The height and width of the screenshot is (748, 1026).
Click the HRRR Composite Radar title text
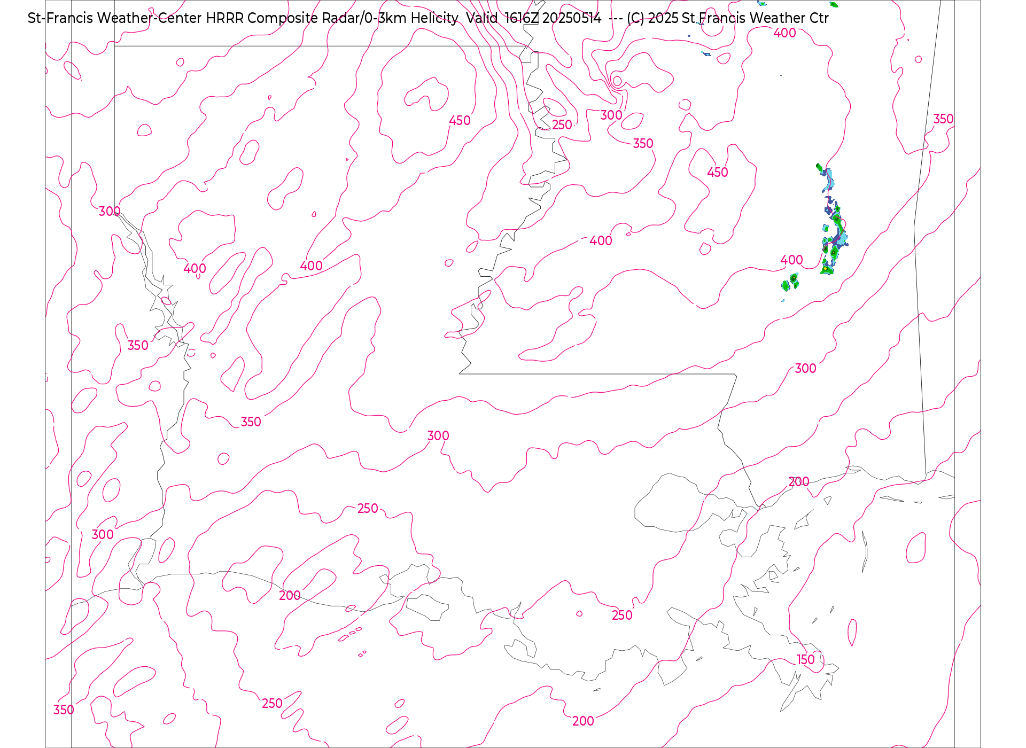click(428, 18)
